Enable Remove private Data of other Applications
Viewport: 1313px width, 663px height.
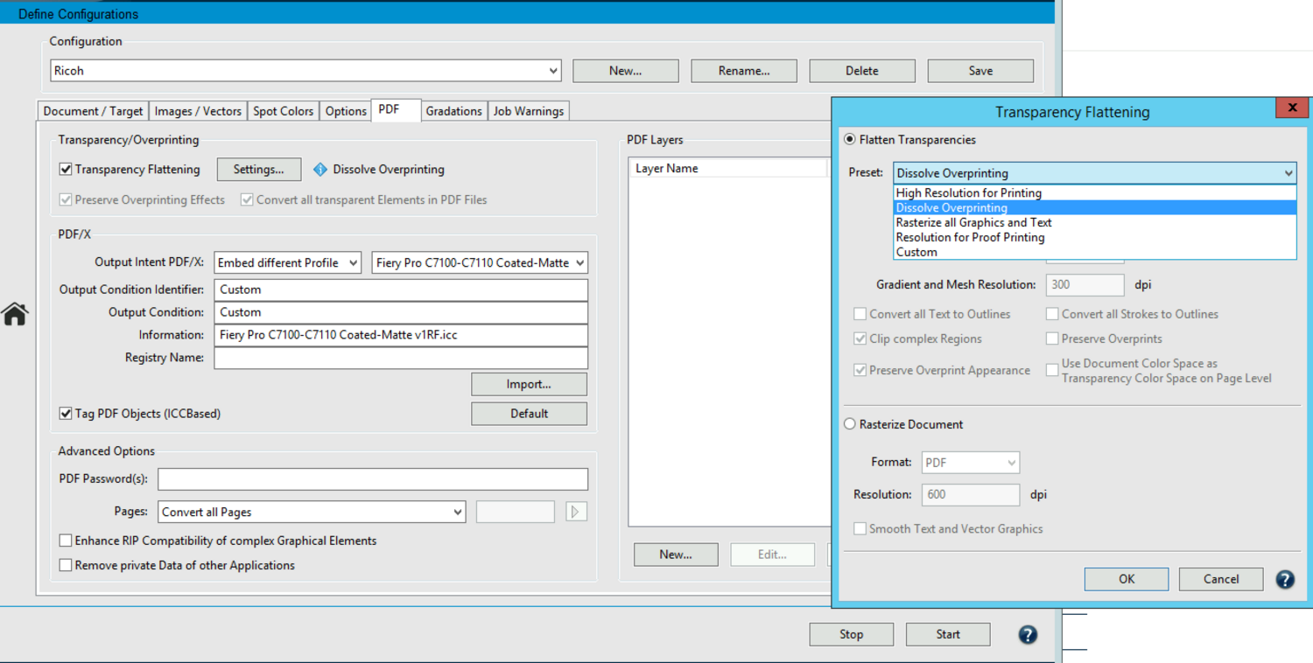click(66, 566)
